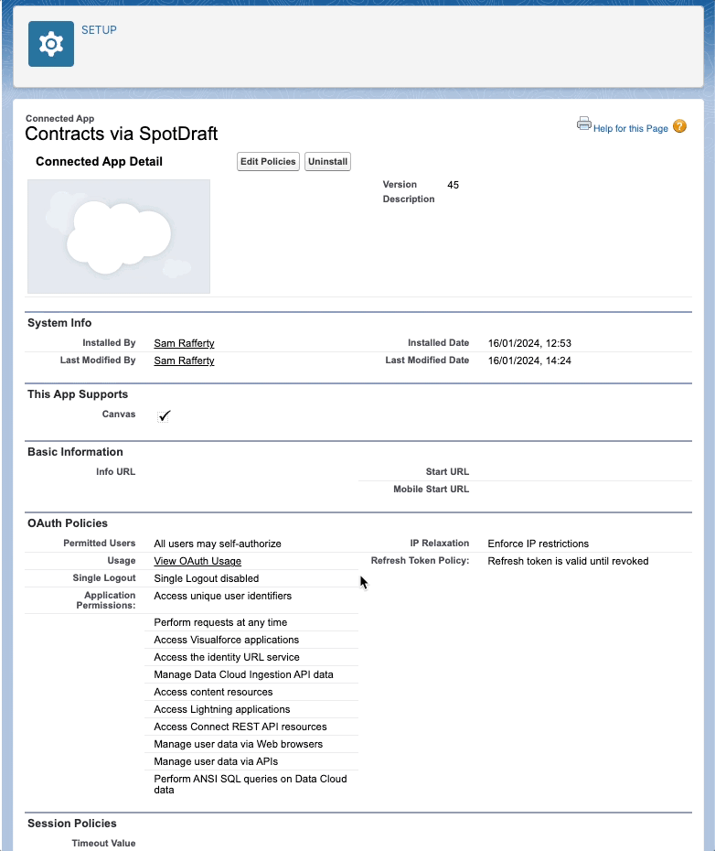Image resolution: width=715 pixels, height=851 pixels.
Task: Click the Manage user data via APIs permission
Action: (216, 761)
